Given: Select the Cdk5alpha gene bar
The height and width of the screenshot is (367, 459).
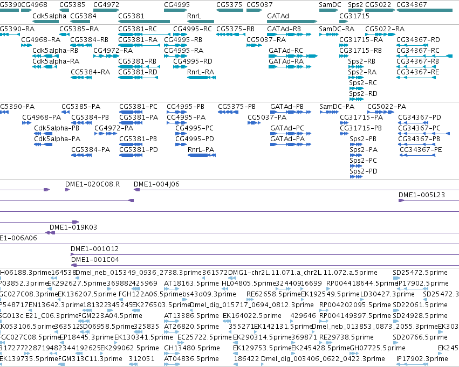Looking at the screenshot, I should coord(46,22).
